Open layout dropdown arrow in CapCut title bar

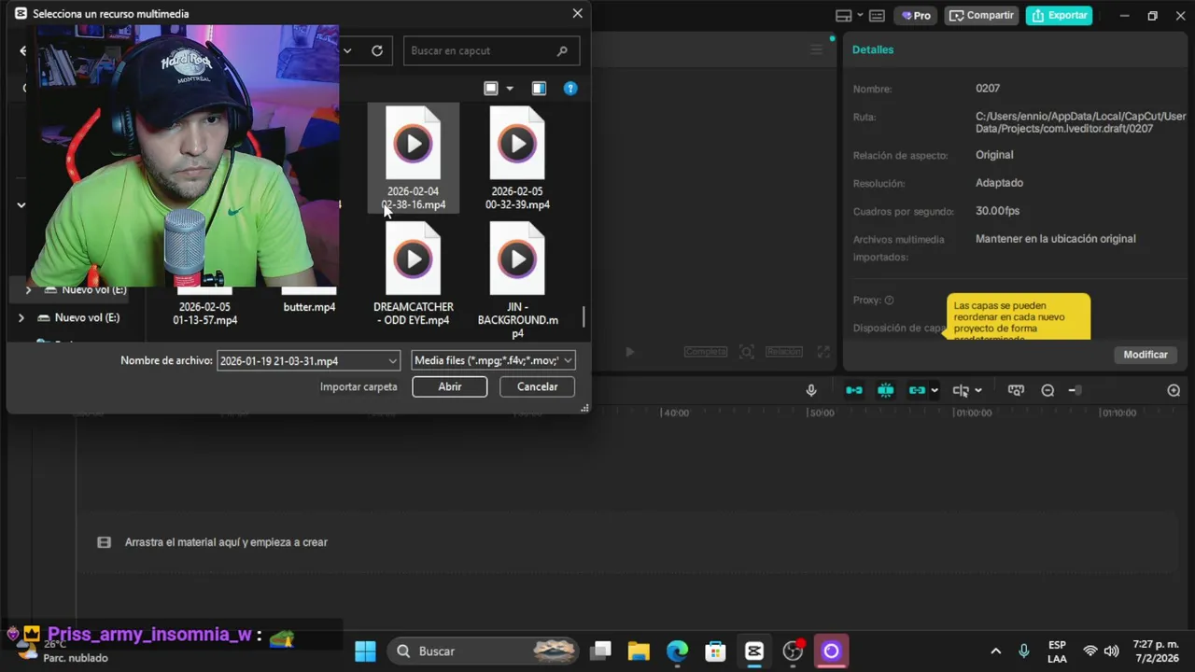click(860, 16)
